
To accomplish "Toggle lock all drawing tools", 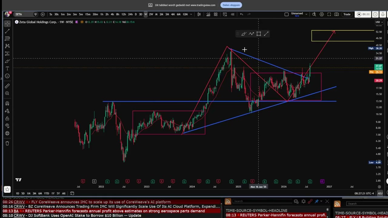I will pyautogui.click(x=7, y=118).
